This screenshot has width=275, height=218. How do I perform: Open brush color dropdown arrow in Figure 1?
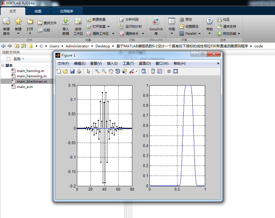tap(136, 71)
